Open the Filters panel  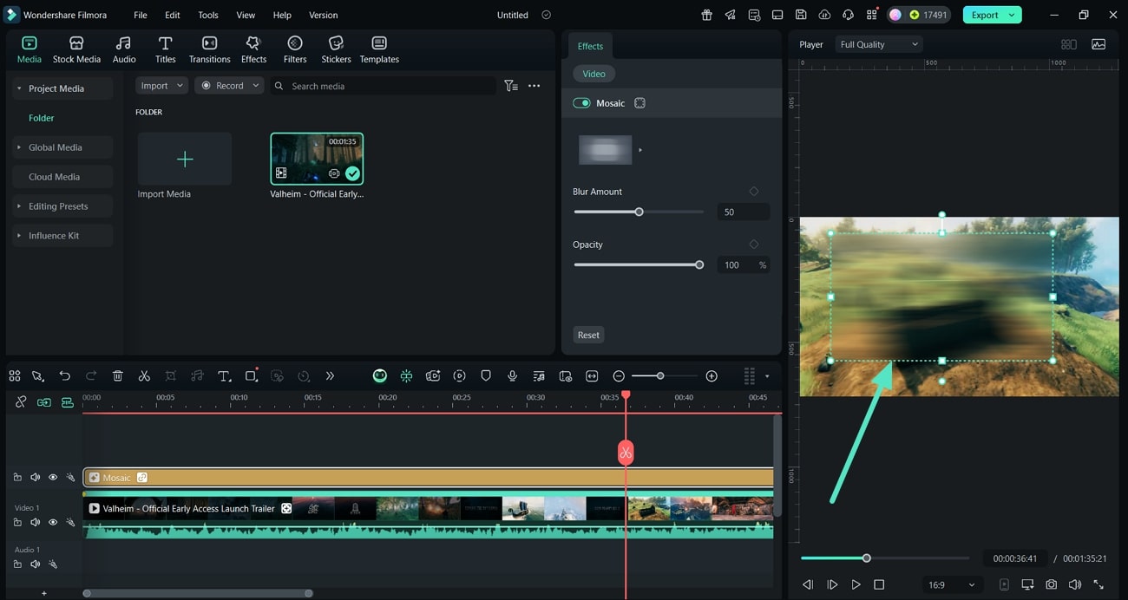tap(295, 49)
